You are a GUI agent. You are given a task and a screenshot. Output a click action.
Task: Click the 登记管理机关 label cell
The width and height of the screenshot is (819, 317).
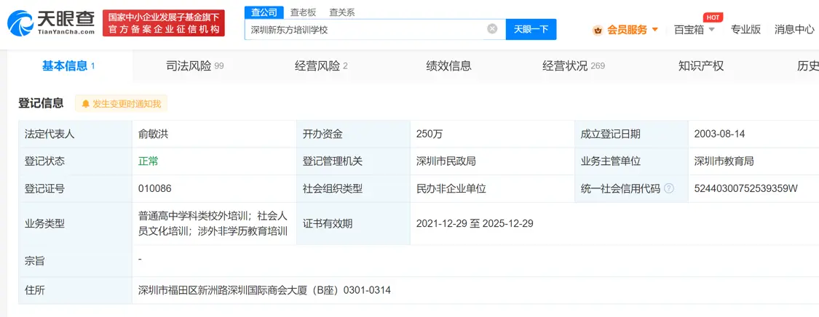coord(353,161)
